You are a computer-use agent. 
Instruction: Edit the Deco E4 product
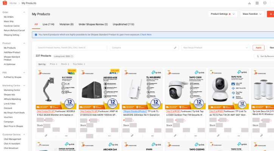[262, 136]
